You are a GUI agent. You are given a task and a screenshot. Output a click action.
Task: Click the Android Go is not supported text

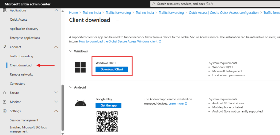[x=238, y=111]
